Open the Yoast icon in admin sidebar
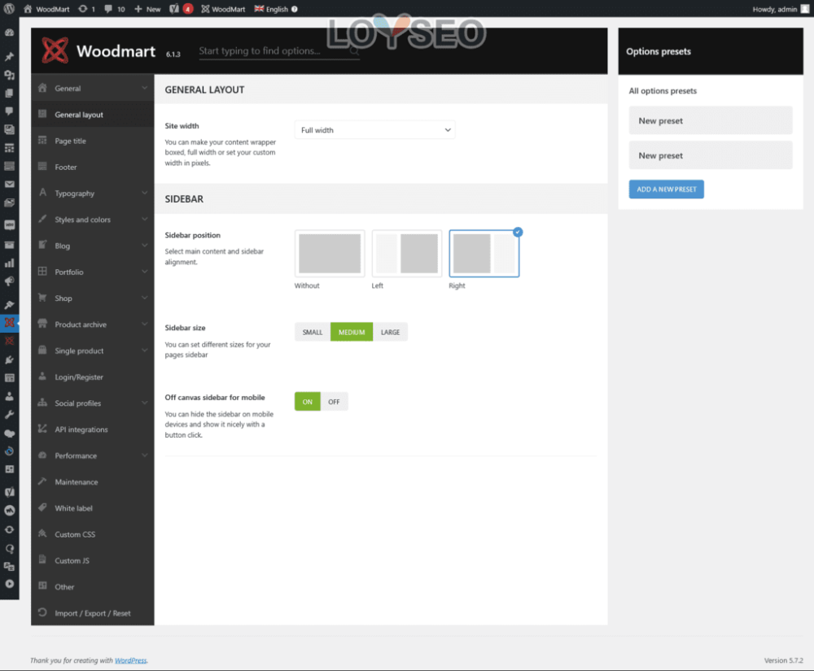814x671 pixels. [9, 491]
